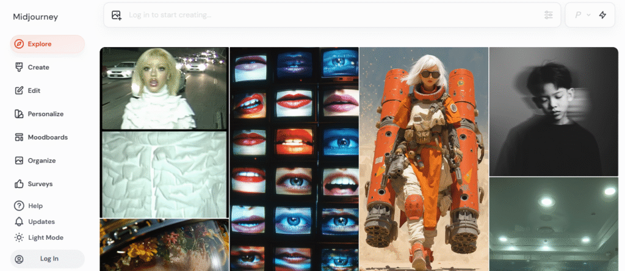Viewport: 625px width, 271px height.
Task: Click the Light Mode sun icon
Action: 19,237
